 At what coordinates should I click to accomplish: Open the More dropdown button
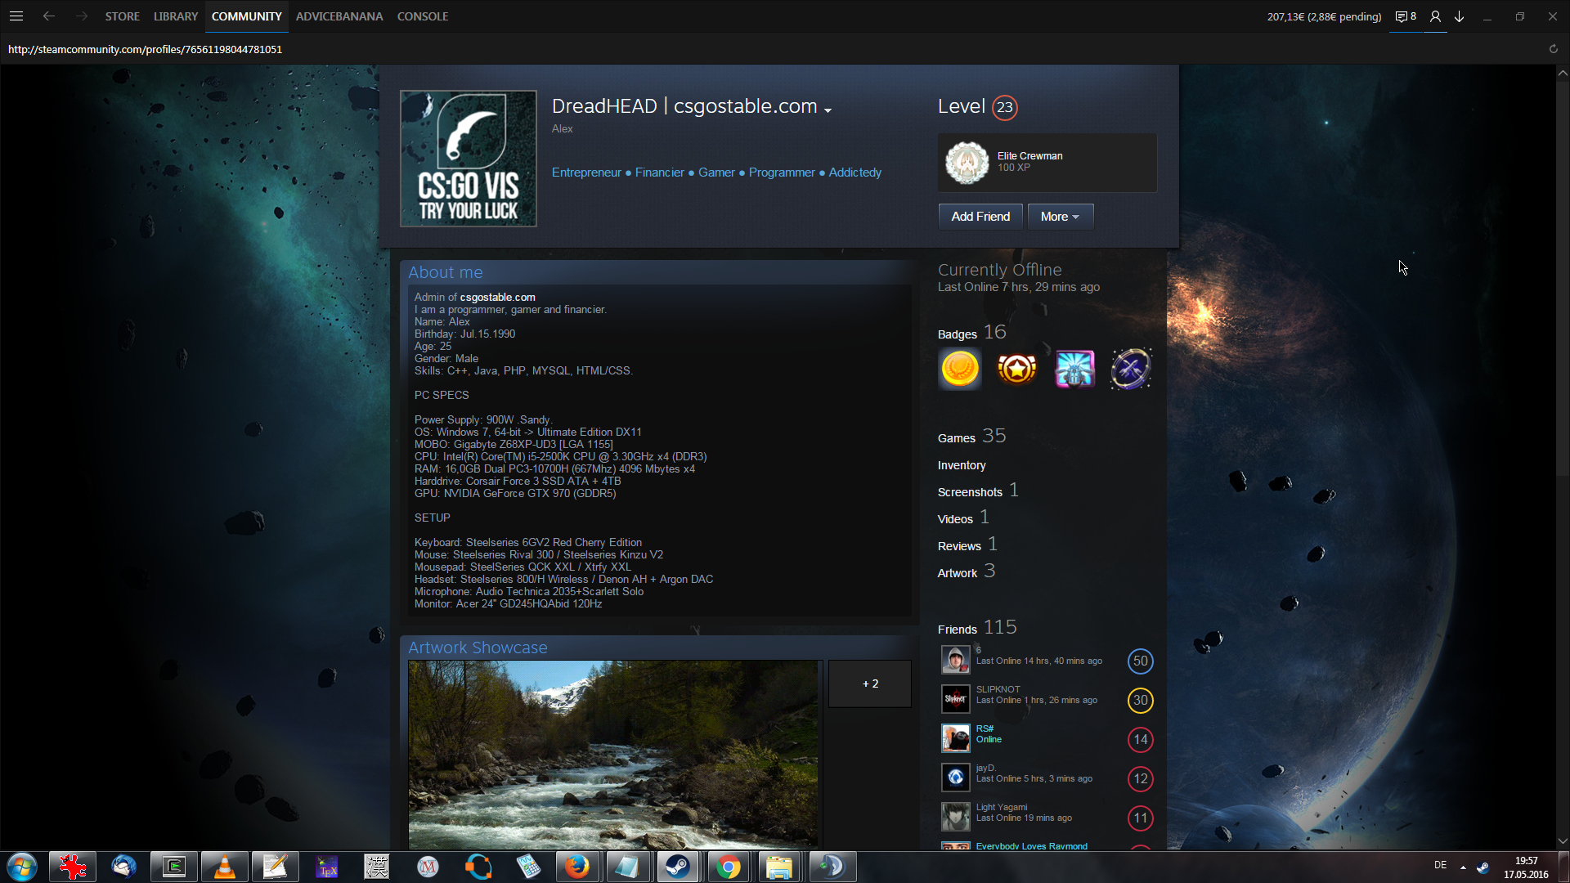pos(1060,217)
